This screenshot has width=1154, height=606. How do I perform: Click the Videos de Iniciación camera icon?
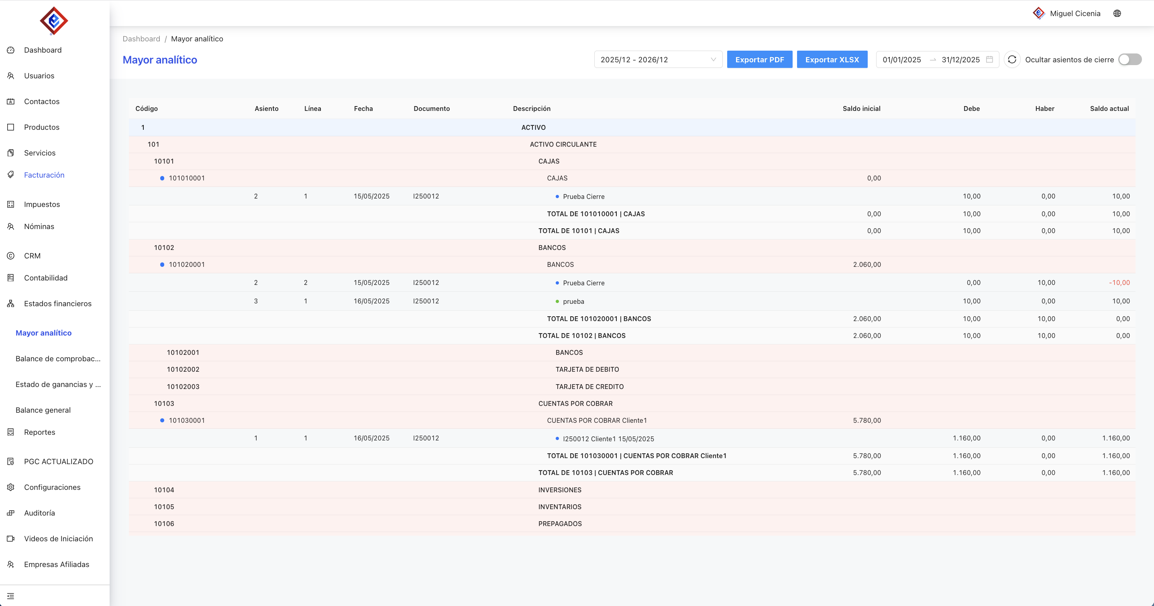coord(11,539)
